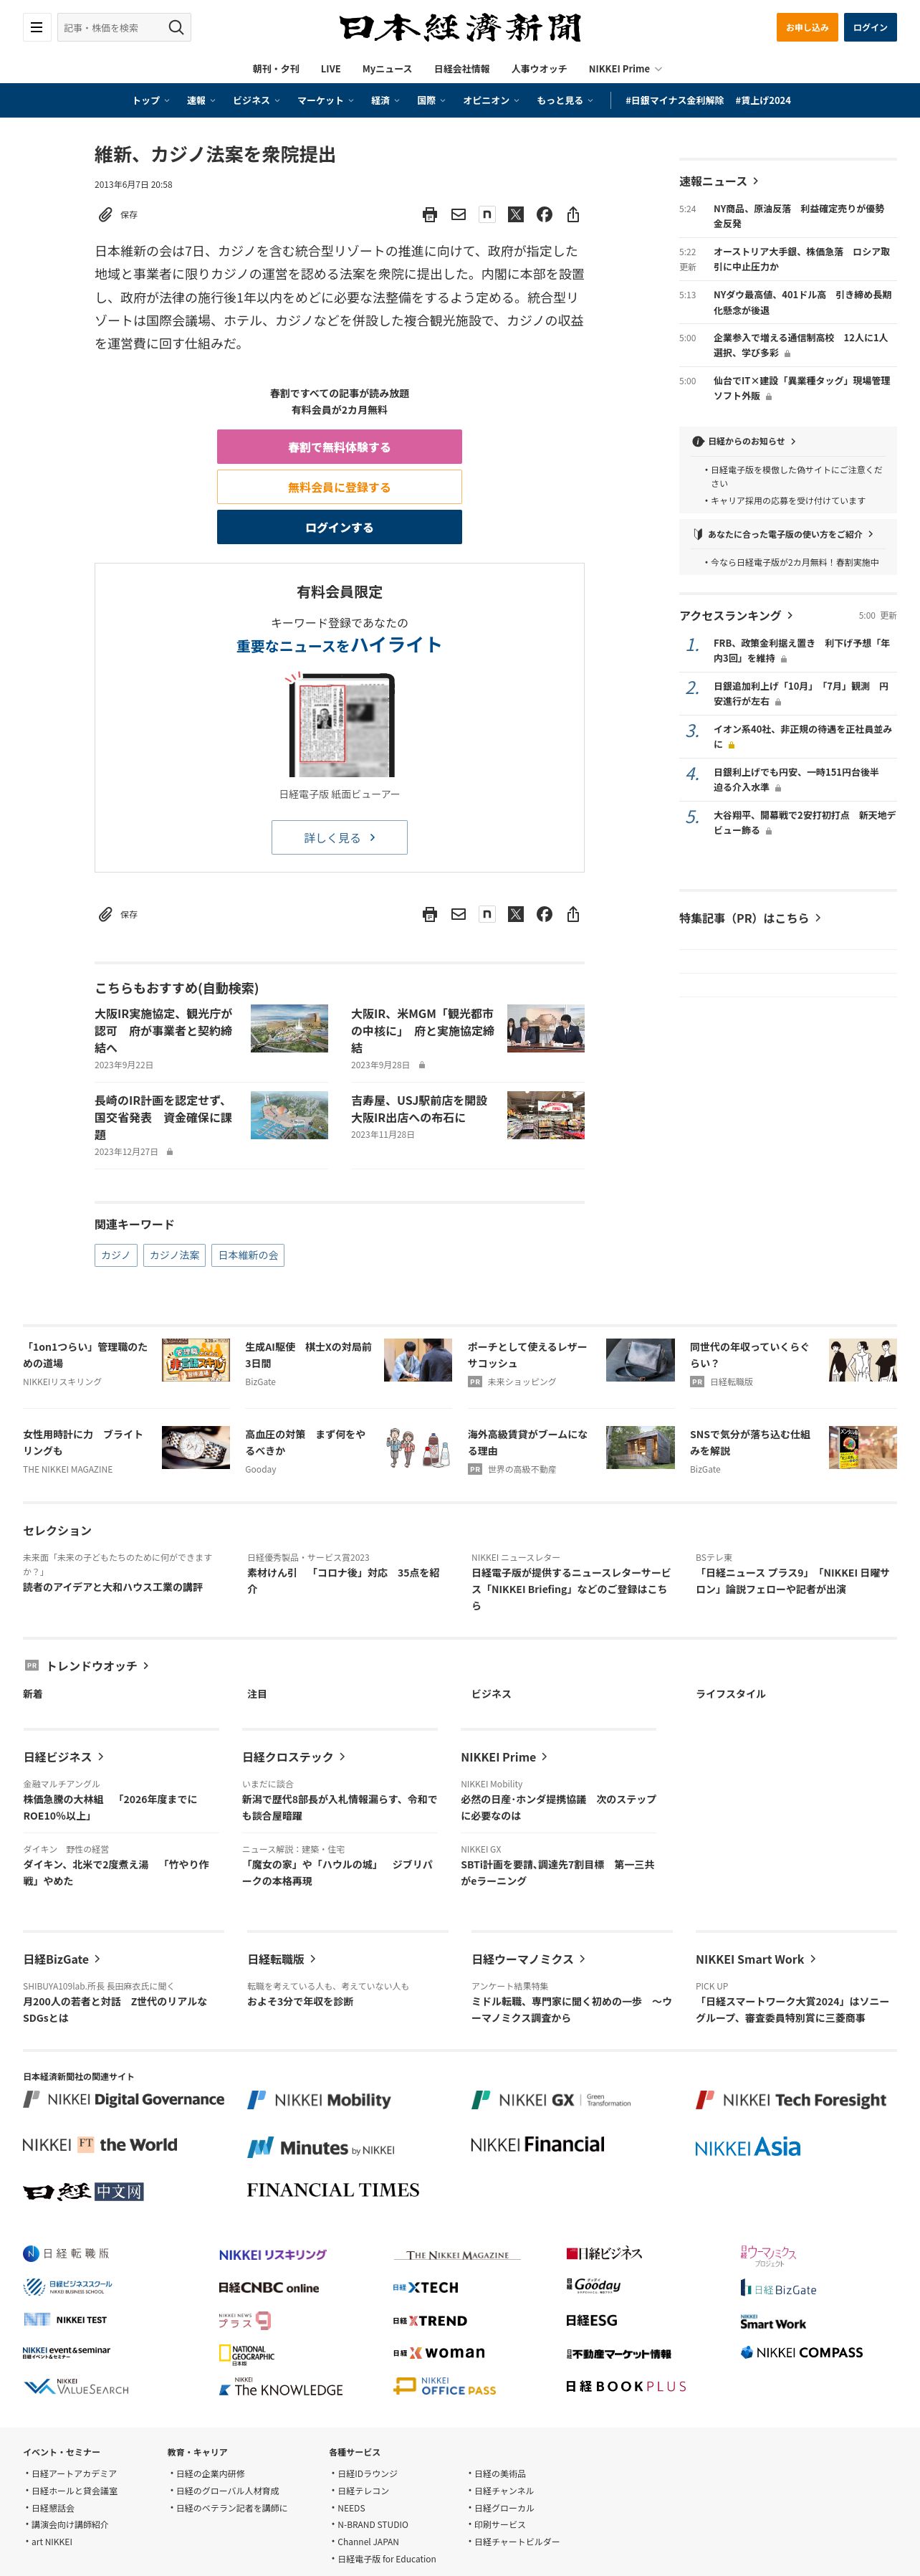Share on X using the top icon

[x=515, y=214]
